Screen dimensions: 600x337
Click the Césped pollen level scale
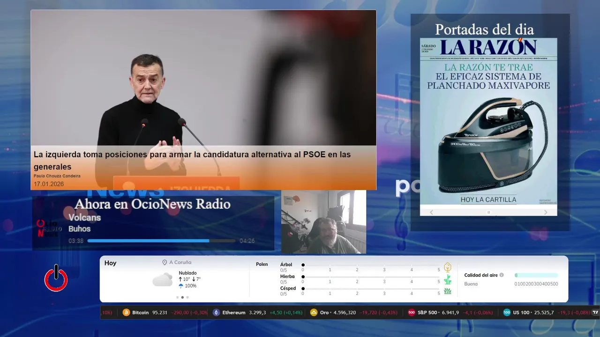pyautogui.click(x=371, y=291)
